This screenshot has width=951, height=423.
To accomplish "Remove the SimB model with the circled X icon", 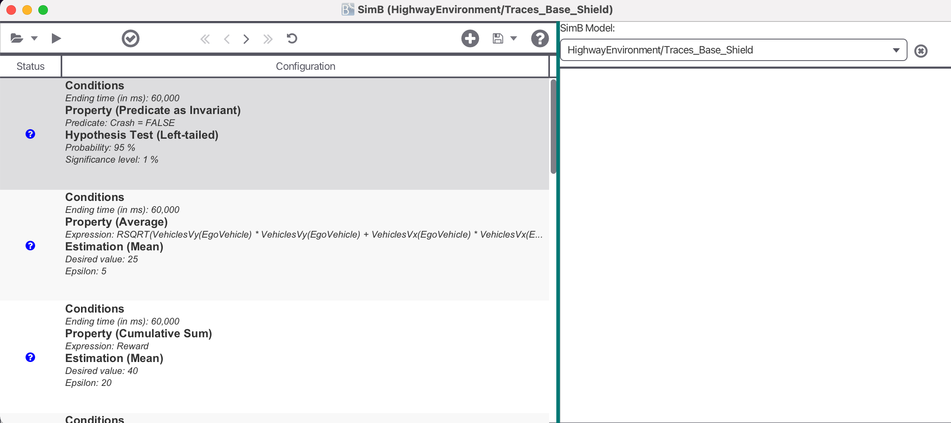I will [x=921, y=51].
